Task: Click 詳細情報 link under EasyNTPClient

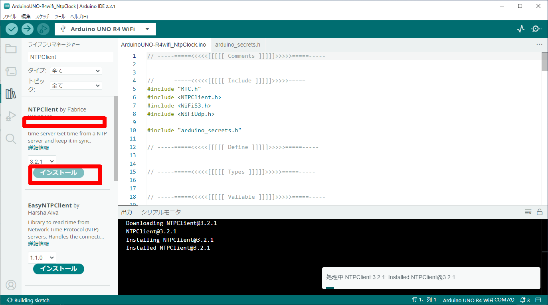Action: tap(38, 244)
